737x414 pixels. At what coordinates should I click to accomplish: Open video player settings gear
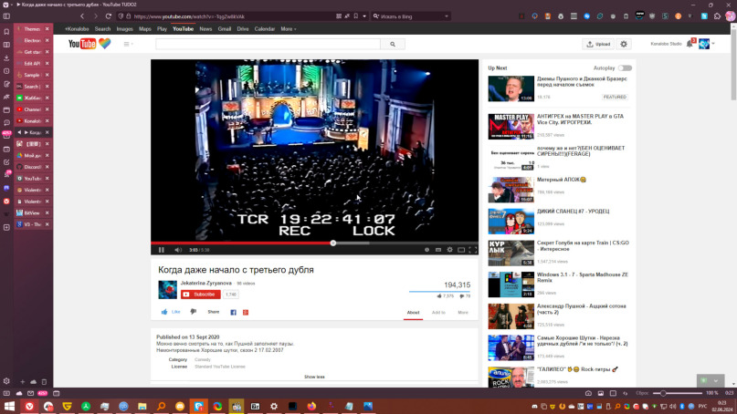point(450,250)
